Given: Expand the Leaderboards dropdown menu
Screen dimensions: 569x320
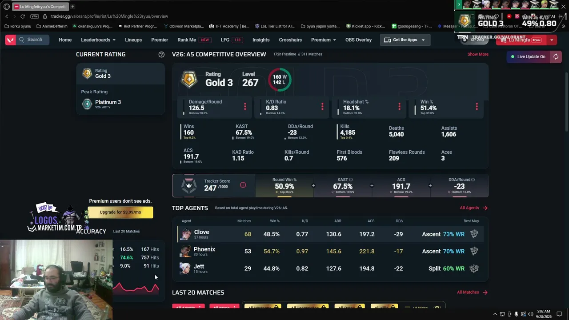Looking at the screenshot, I should [98, 40].
